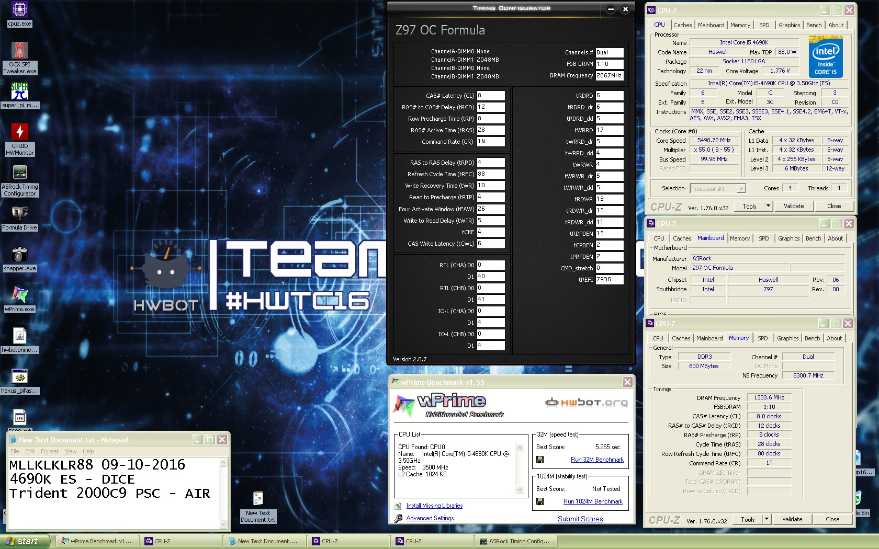Click the Install Missing Libraries icon
The height and width of the screenshot is (549, 879).
(x=398, y=506)
